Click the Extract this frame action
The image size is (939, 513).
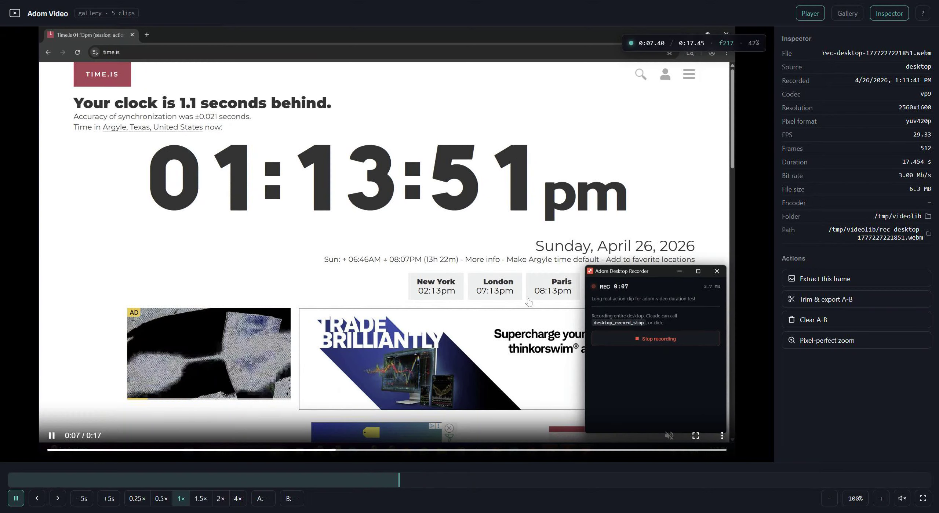(x=856, y=279)
